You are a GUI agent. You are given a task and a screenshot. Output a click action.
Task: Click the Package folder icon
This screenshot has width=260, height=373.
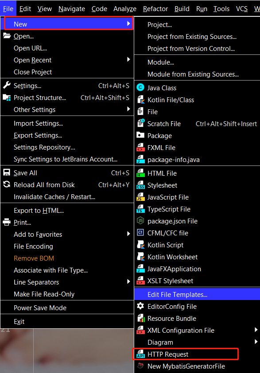pyautogui.click(x=140, y=135)
